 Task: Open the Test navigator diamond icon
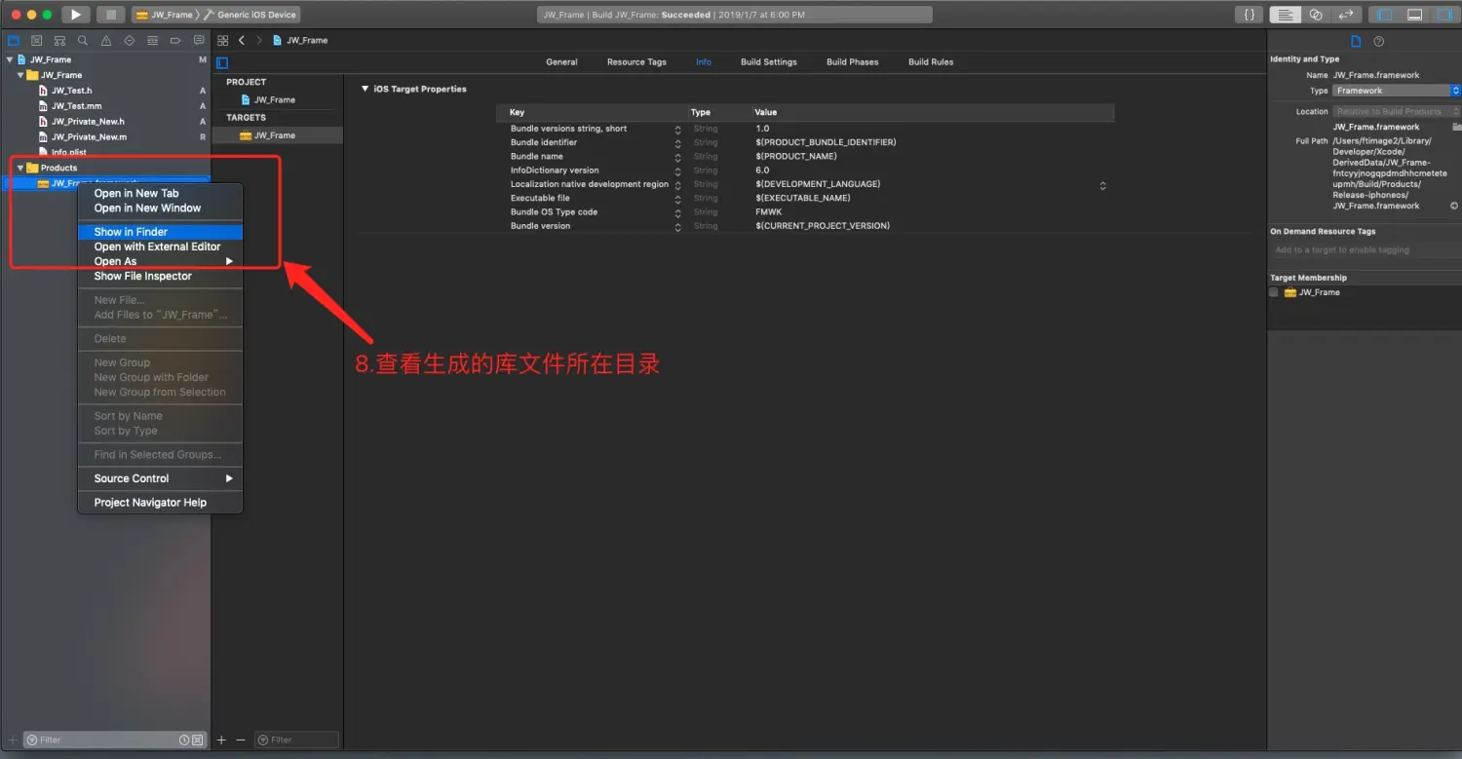coord(129,41)
